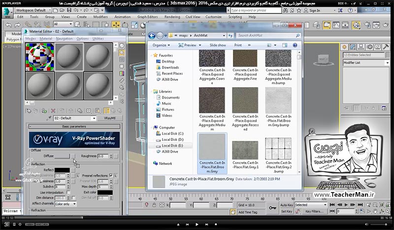Open the Organize dropdown in Explorer
The width and height of the screenshot is (394, 230).
click(x=161, y=45)
